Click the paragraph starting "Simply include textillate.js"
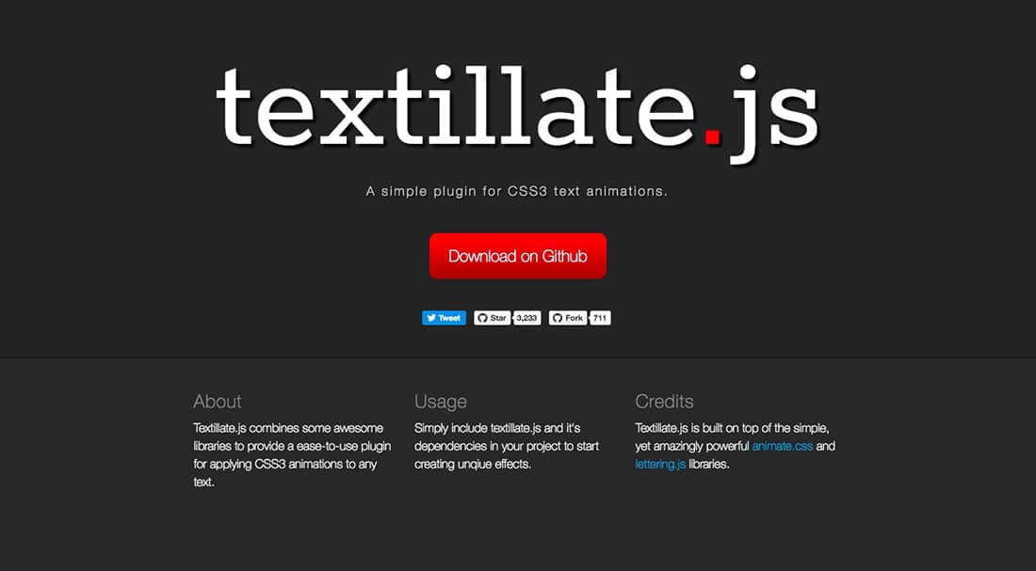 [x=507, y=446]
